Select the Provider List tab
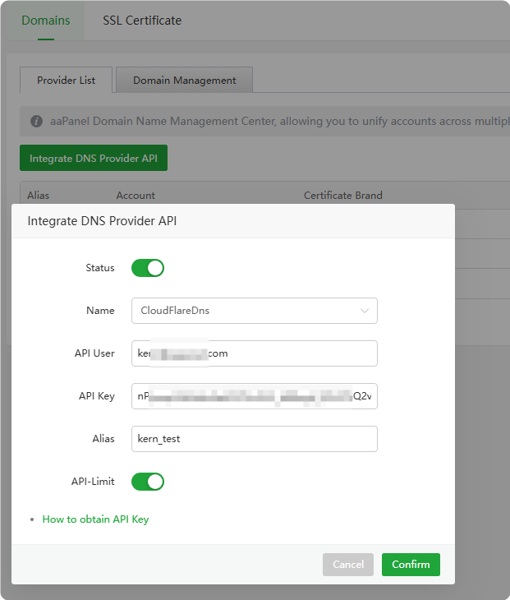510x600 pixels. point(67,81)
